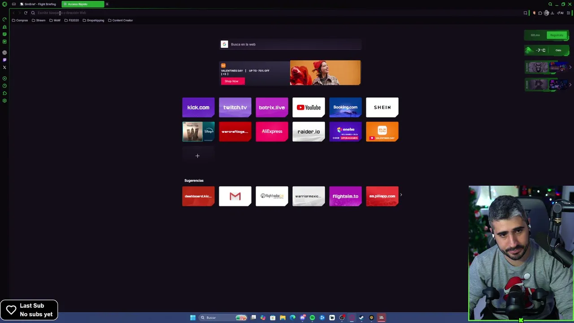The height and width of the screenshot is (323, 574).
Task: Open the extensions puzzle icon in toolbar
Action: point(540,13)
